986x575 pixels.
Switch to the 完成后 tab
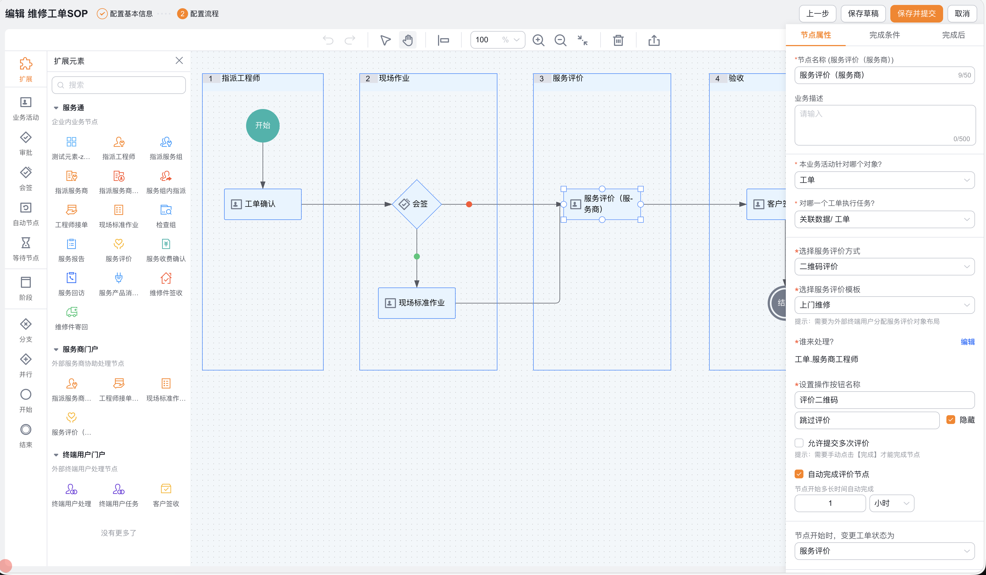953,35
